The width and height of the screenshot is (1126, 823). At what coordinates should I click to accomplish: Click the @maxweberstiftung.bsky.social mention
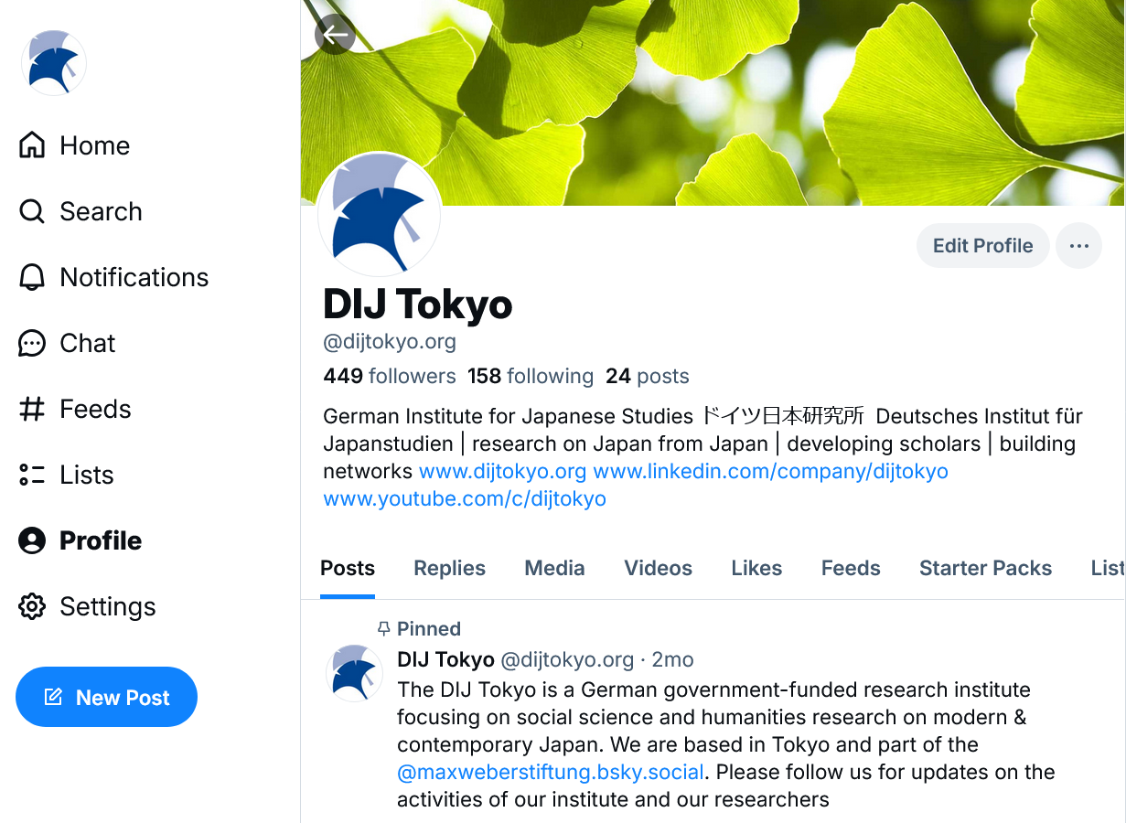(551, 772)
